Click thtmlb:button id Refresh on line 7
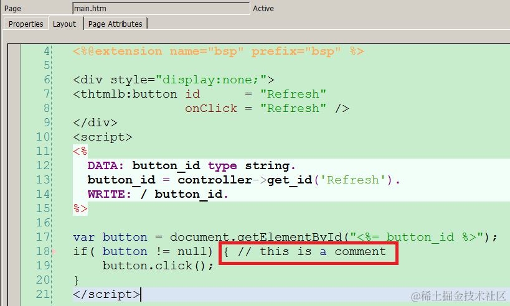 199,94
